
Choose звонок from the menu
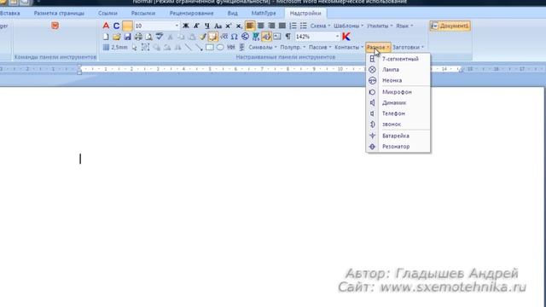[x=398, y=125]
